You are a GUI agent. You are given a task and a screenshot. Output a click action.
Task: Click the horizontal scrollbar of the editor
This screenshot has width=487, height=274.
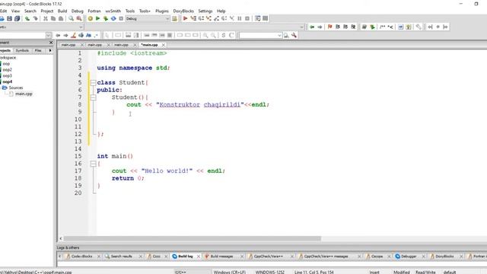coord(192,238)
